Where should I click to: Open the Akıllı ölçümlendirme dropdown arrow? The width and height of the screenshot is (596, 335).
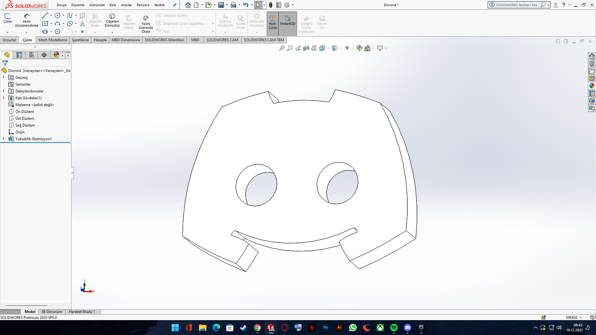[x=26, y=32]
